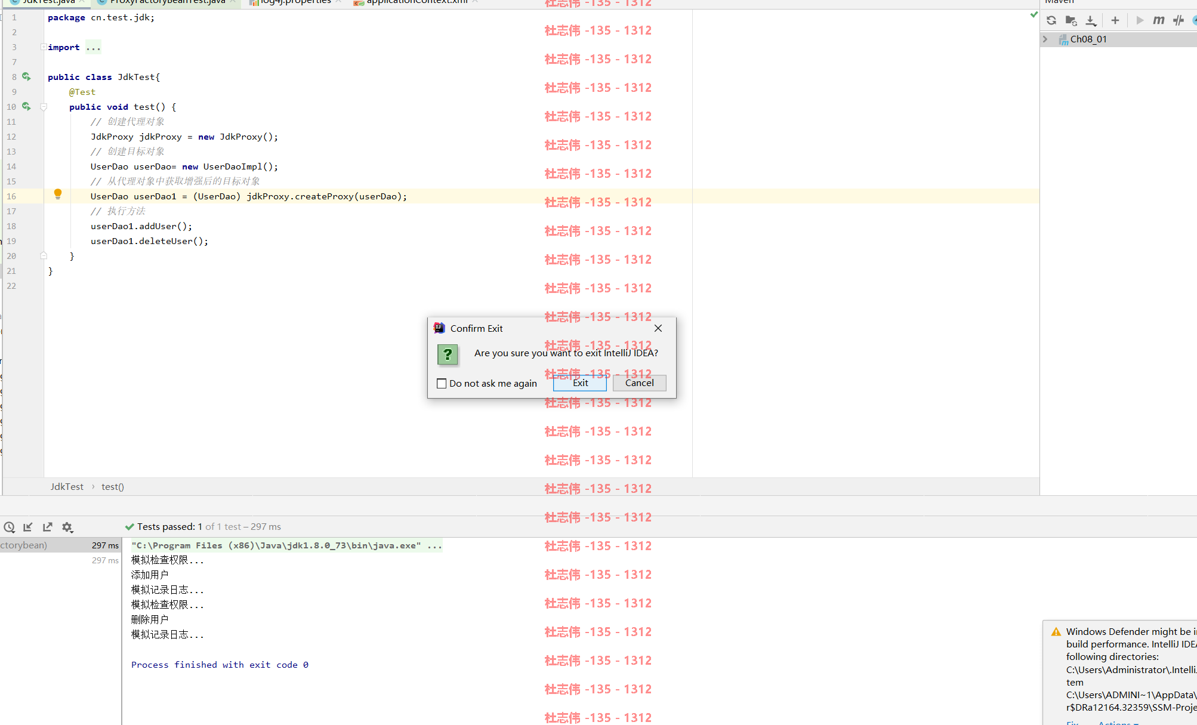Tick 'Do not ask me again' checkbox
This screenshot has height=725, width=1197.
442,384
